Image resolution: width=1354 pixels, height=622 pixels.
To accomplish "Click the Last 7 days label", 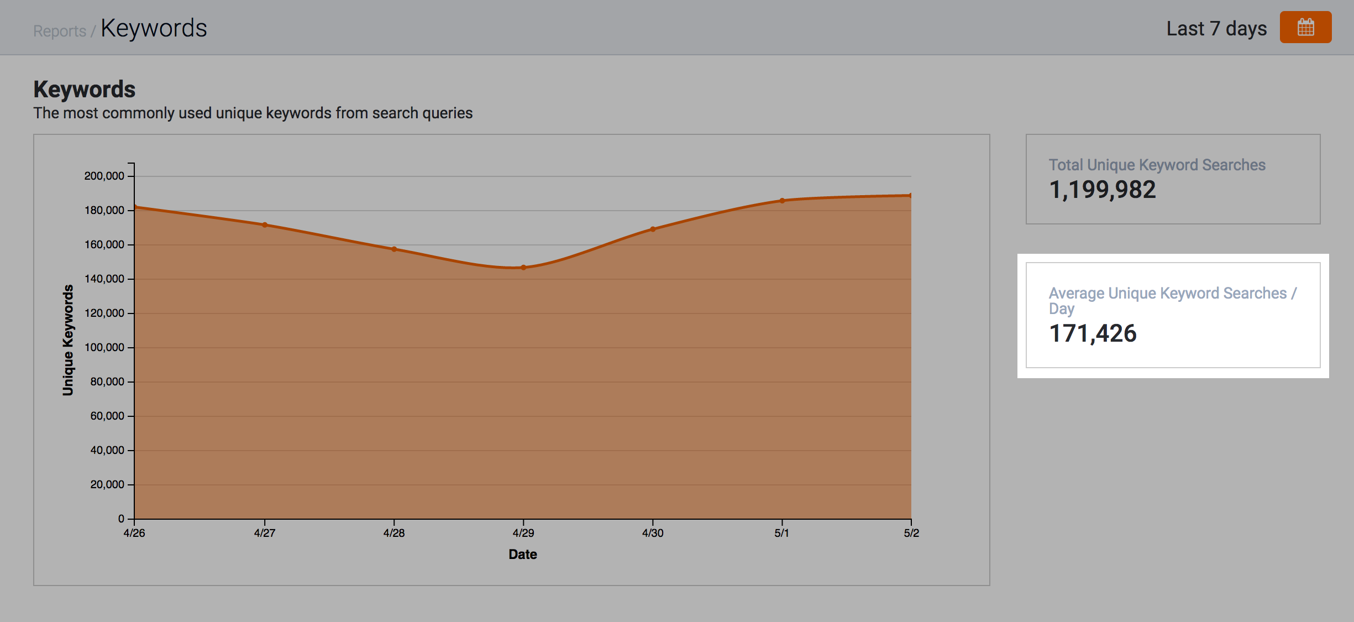I will 1216,28.
